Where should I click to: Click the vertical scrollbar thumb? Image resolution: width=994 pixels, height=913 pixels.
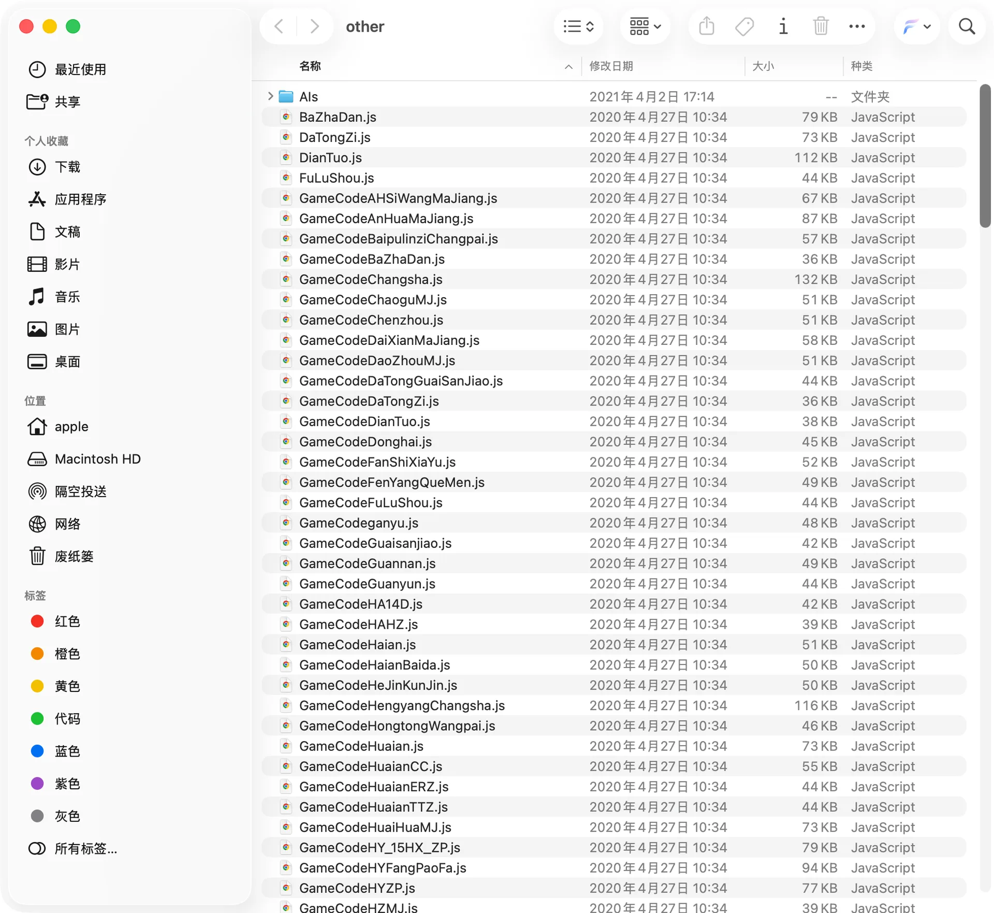click(985, 155)
